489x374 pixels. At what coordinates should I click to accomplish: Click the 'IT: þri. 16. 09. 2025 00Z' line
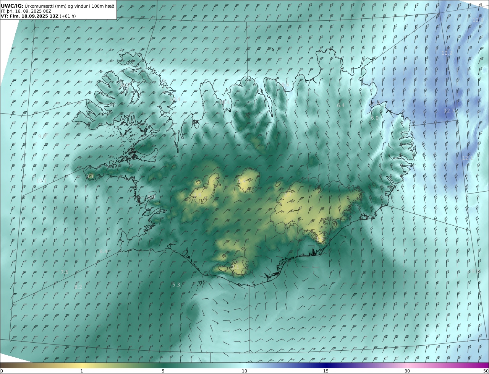coord(26,11)
